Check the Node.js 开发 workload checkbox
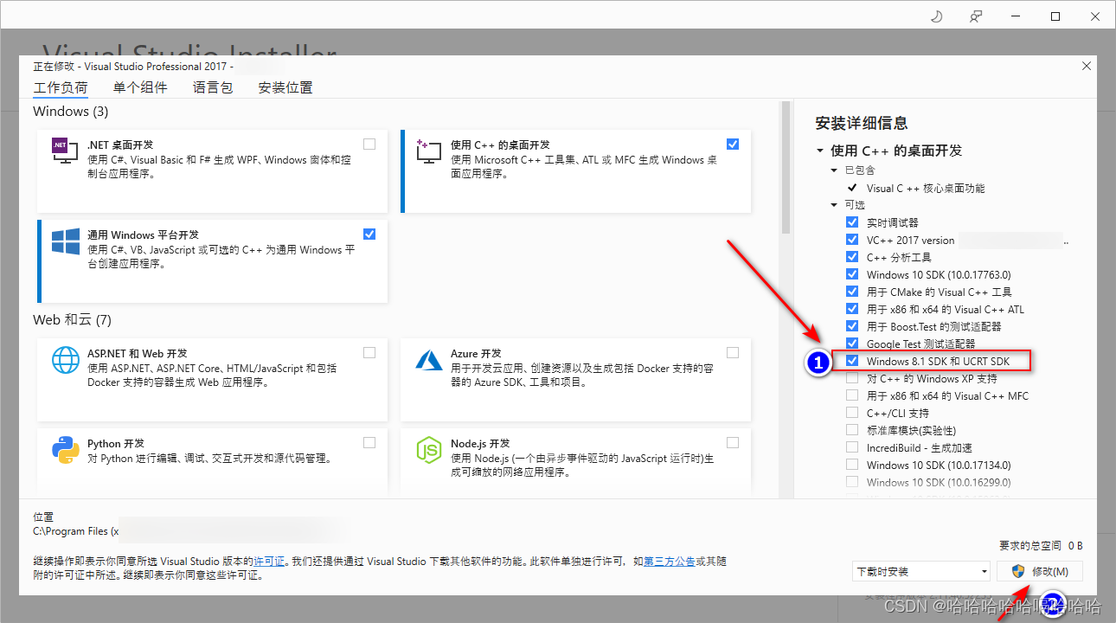 pyautogui.click(x=733, y=443)
